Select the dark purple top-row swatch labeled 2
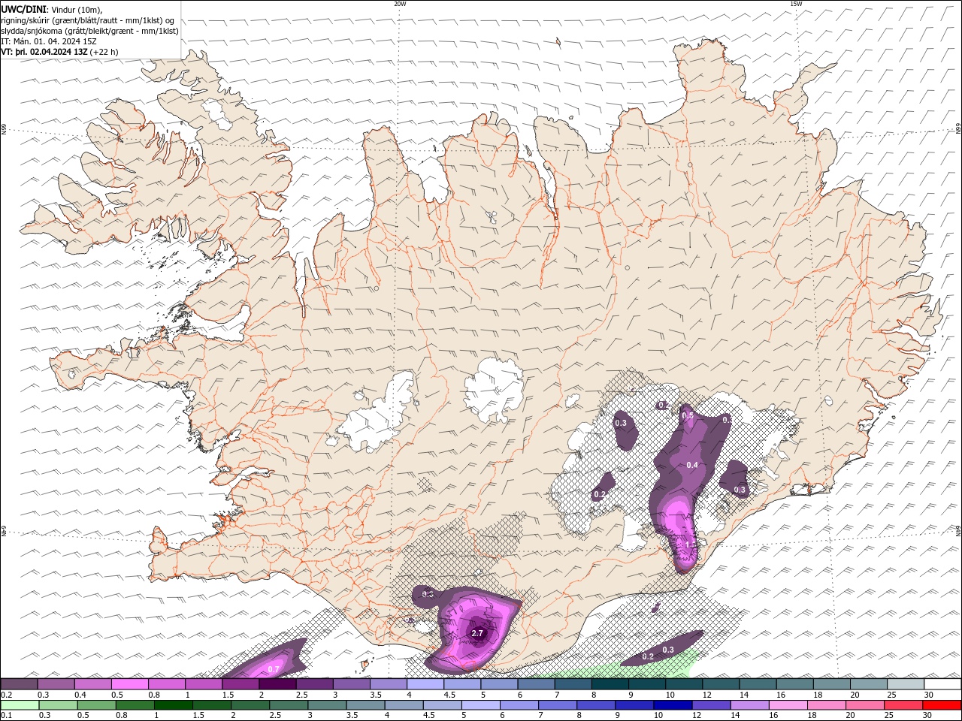Image resolution: width=962 pixels, height=721 pixels. 277,684
